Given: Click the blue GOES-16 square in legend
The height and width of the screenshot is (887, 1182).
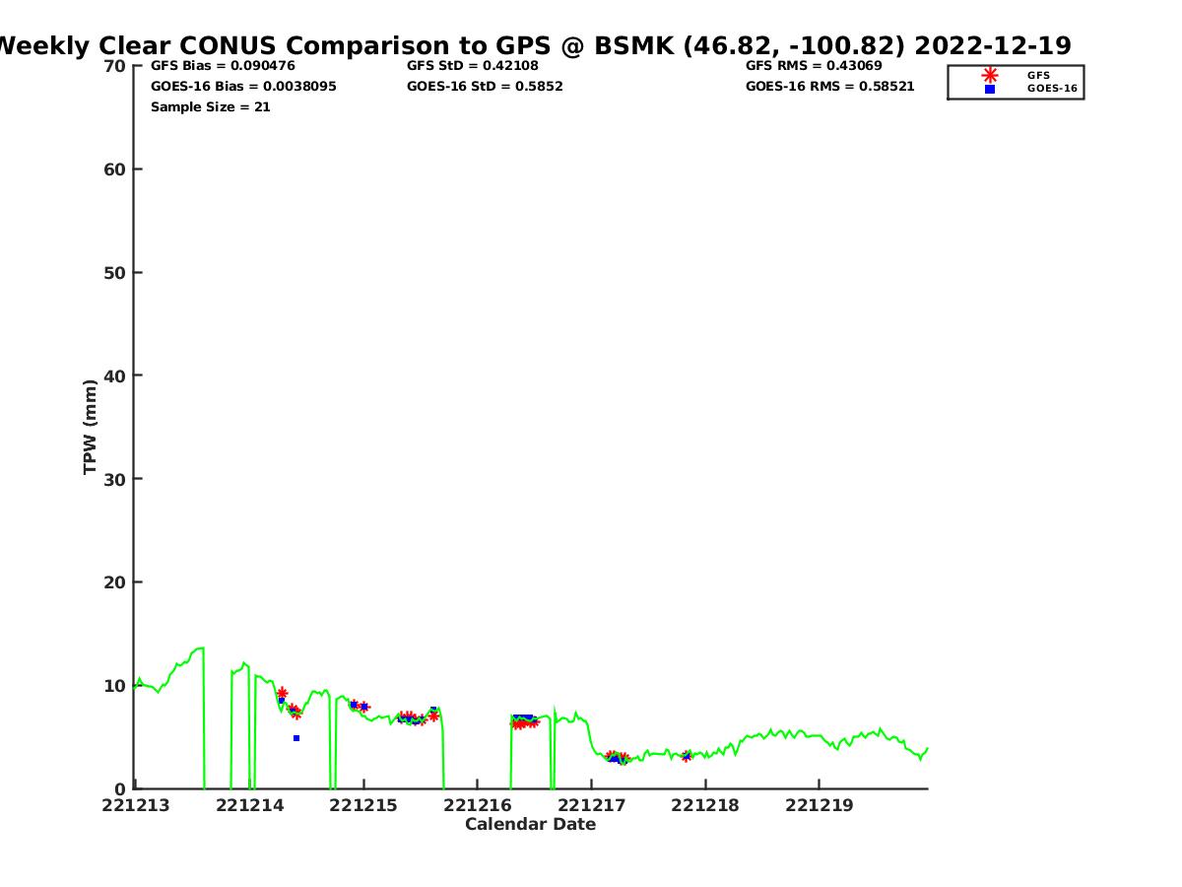Looking at the screenshot, I should [x=990, y=89].
